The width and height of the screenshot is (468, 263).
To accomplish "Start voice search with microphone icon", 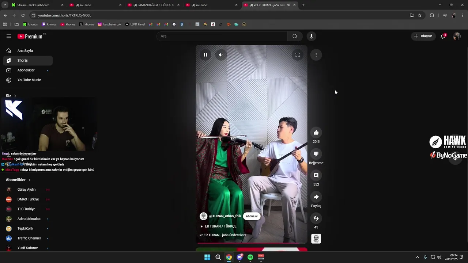I will point(312,36).
